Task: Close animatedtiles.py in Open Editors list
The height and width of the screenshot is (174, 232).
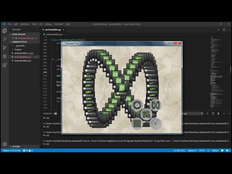Action: [13, 38]
